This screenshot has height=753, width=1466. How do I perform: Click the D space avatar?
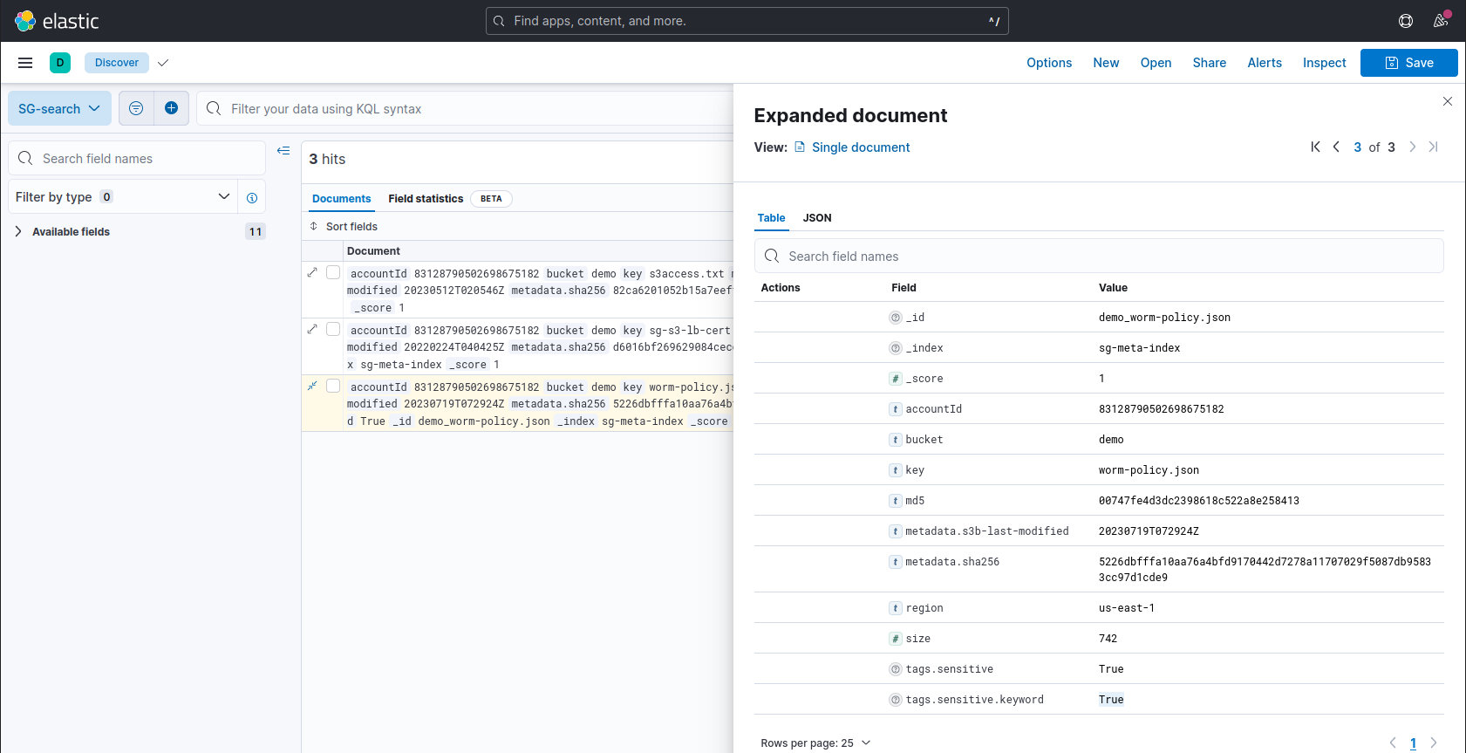tap(60, 63)
